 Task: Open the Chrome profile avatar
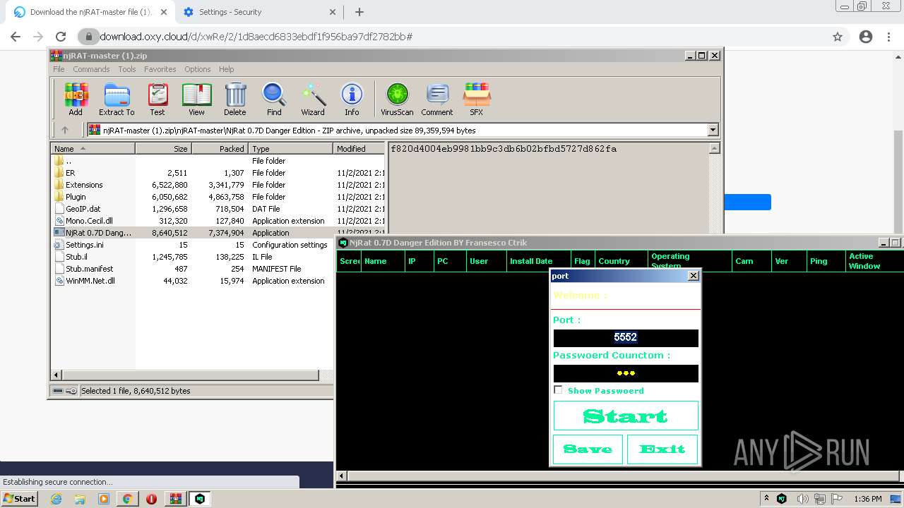point(866,37)
